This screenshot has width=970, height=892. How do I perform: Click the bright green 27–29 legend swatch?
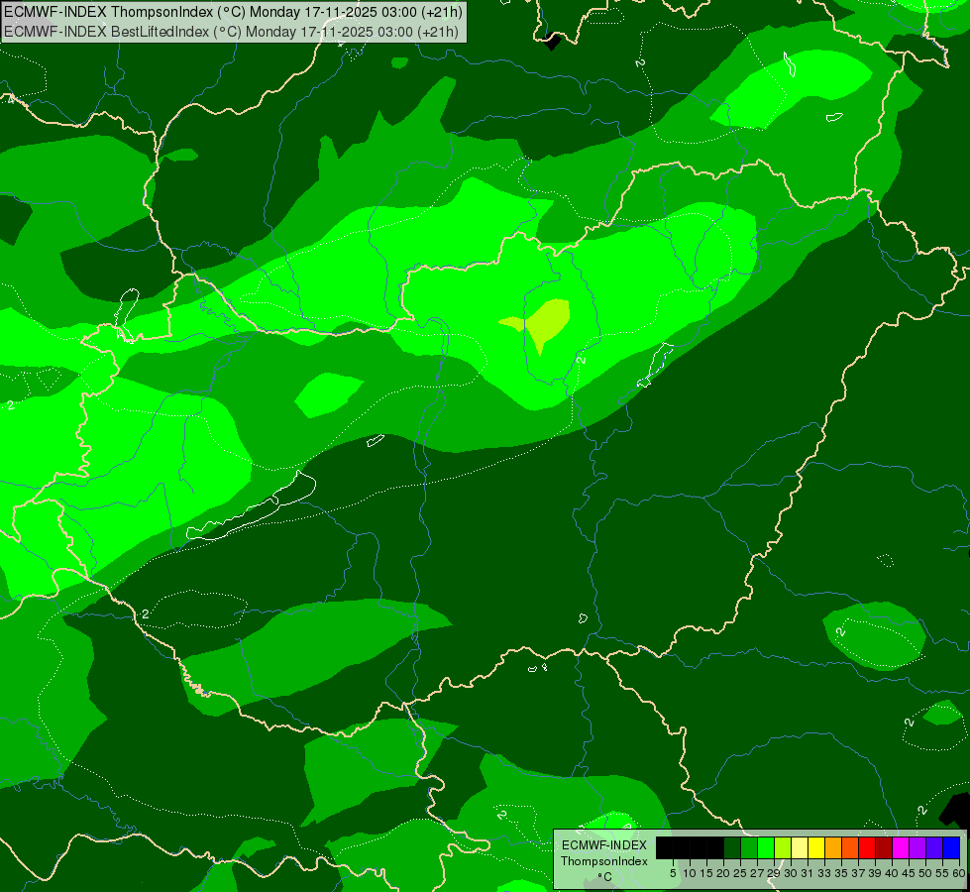[766, 847]
